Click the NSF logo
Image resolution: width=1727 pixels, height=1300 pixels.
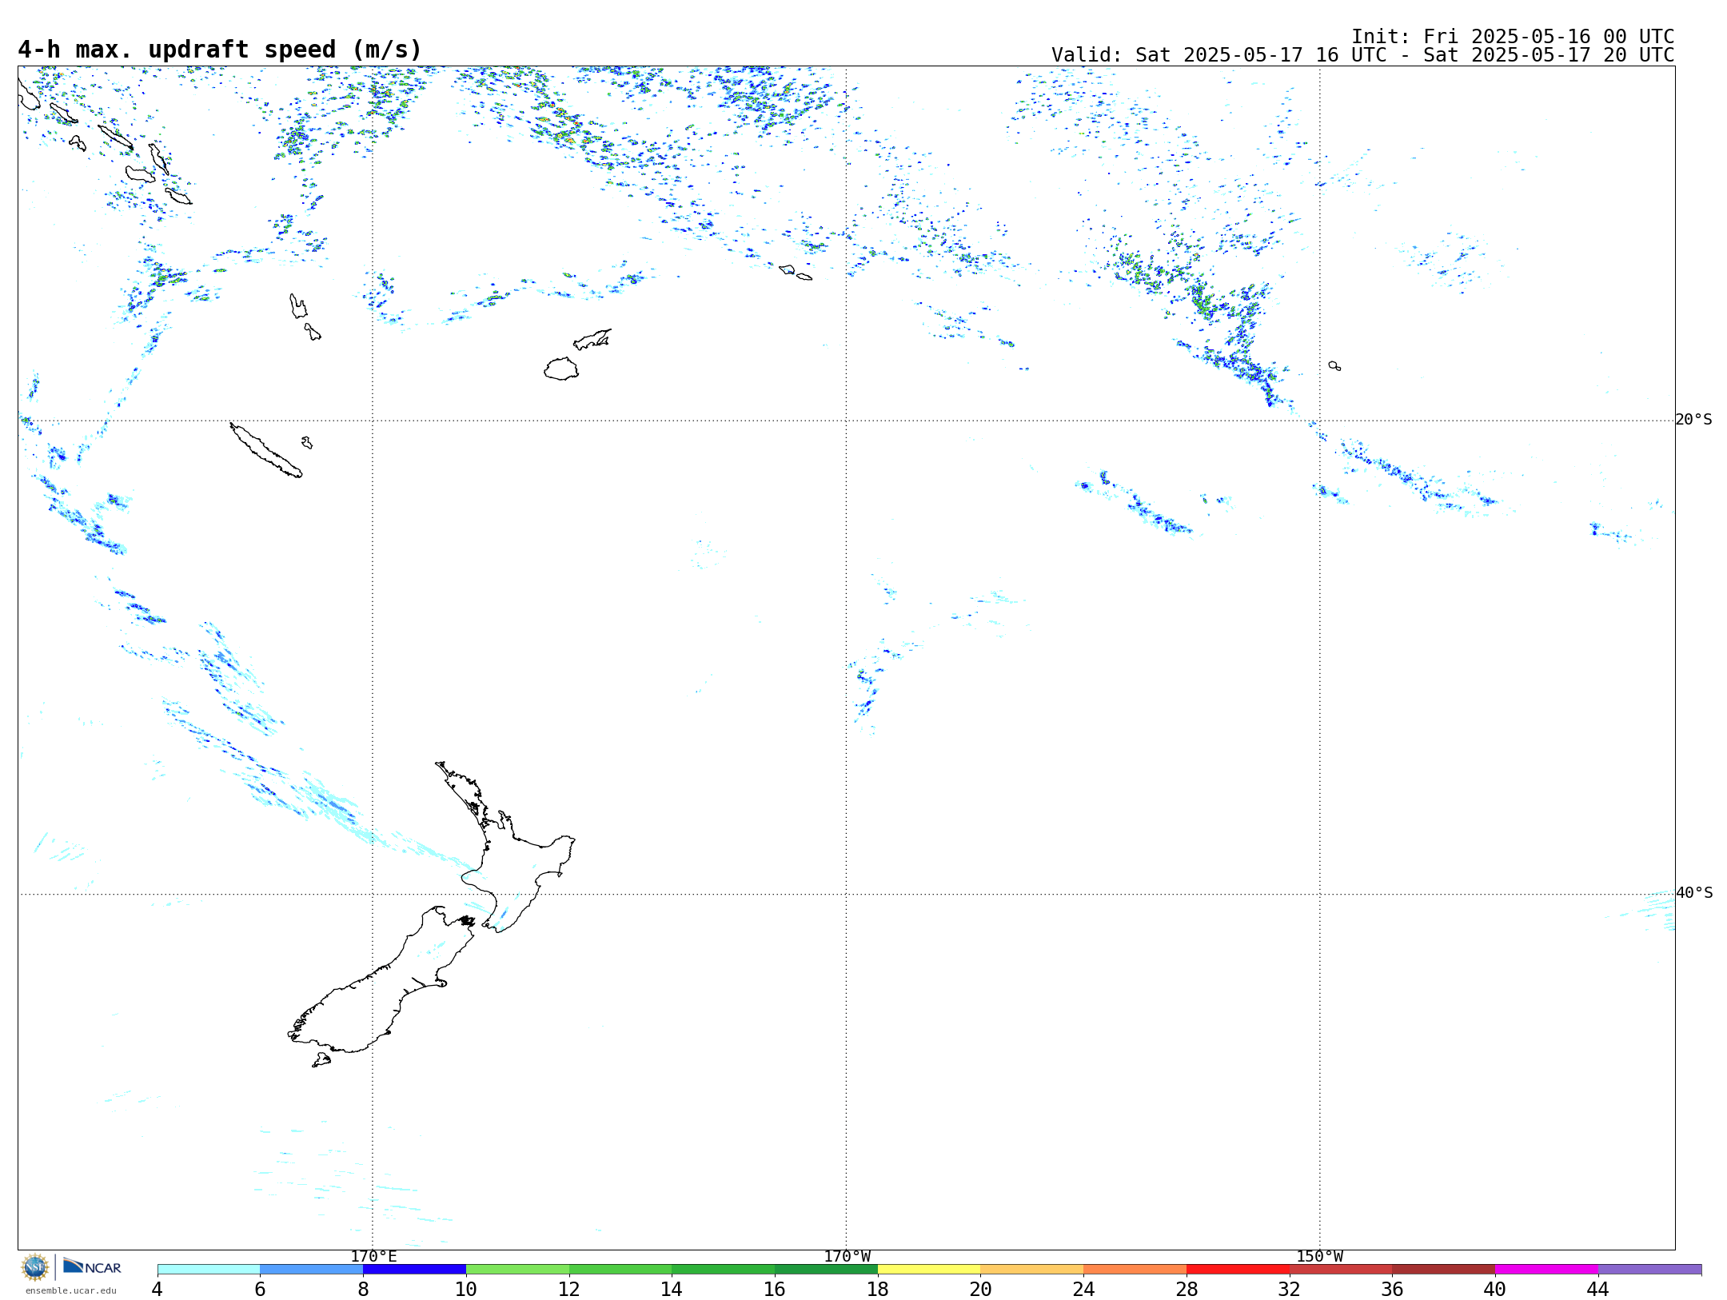tap(35, 1267)
